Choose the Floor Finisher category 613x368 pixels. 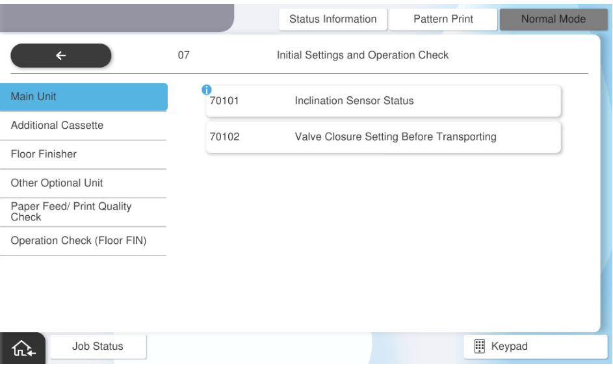tap(83, 155)
